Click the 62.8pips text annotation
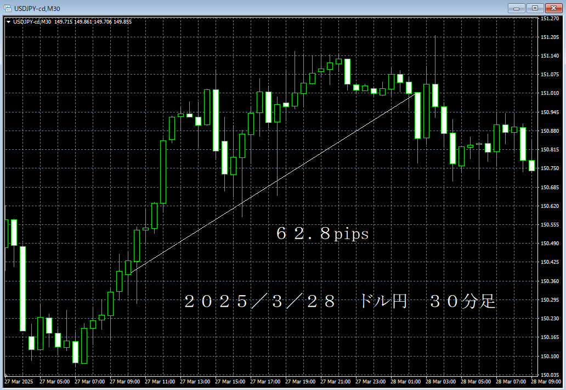 tap(322, 233)
